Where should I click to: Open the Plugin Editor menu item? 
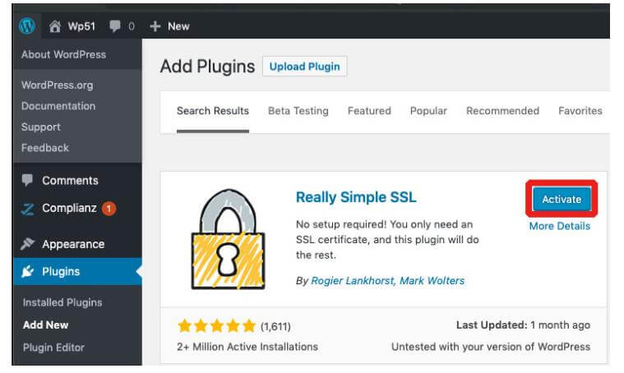pos(53,348)
